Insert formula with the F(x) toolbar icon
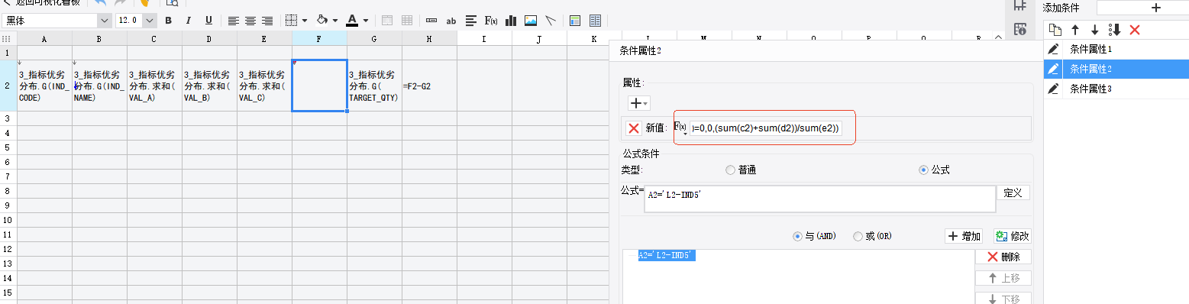1189x304 pixels. (x=491, y=21)
